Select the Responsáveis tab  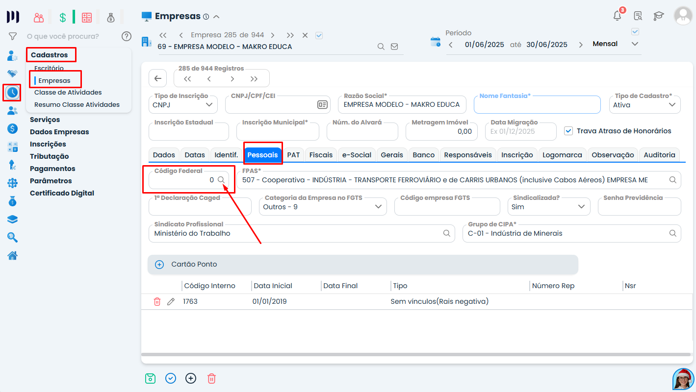click(x=467, y=155)
